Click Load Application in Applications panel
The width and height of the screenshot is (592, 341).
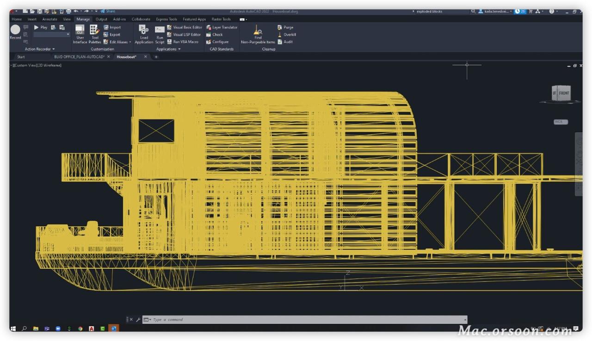click(144, 35)
